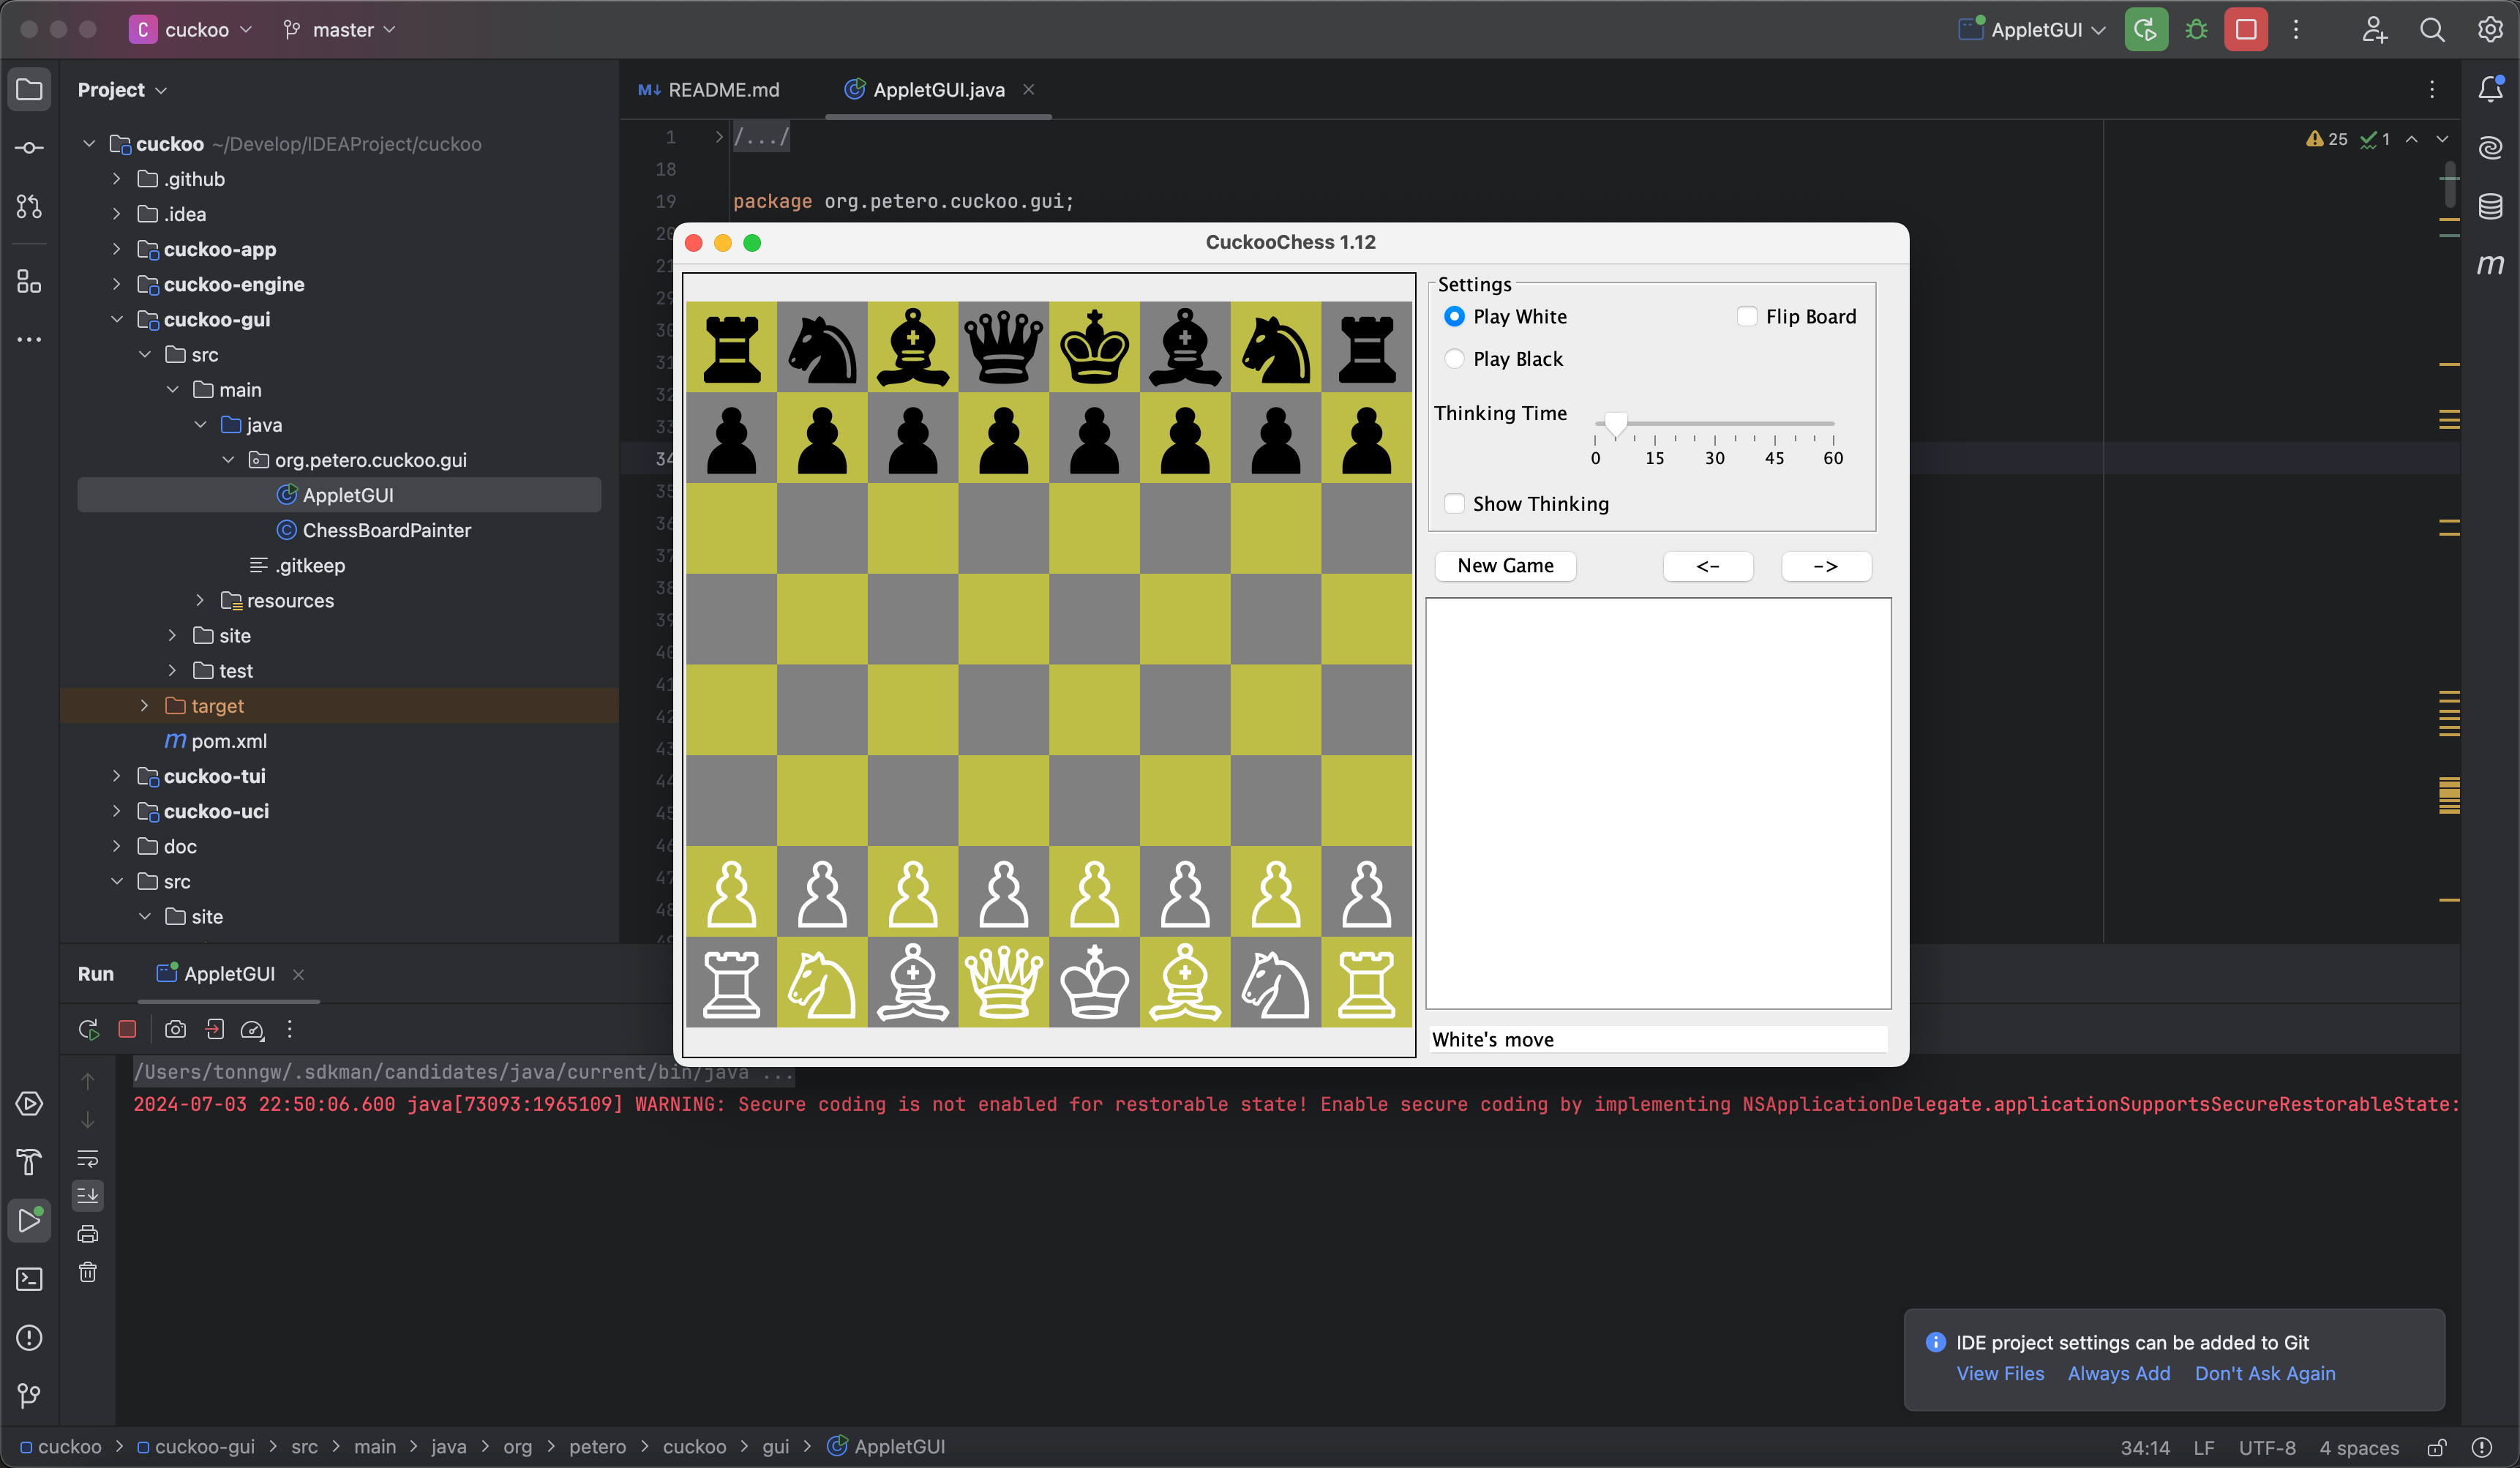The height and width of the screenshot is (1468, 2520).
Task: Open the Notifications bell panel
Action: [x=2489, y=90]
